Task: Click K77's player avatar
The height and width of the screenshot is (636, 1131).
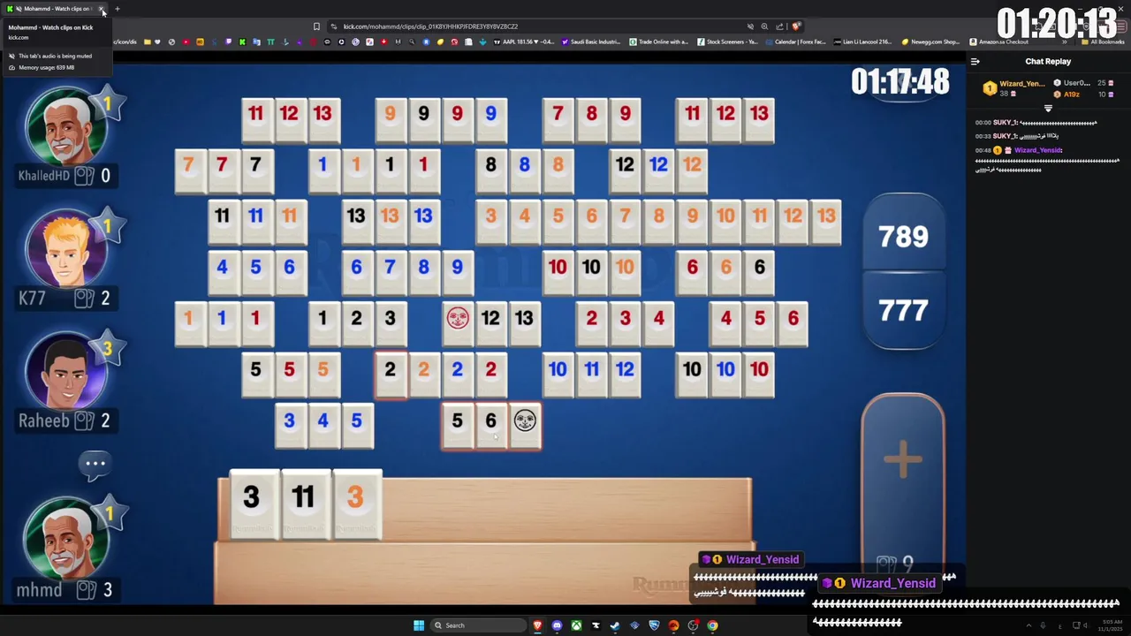Action: [x=66, y=248]
